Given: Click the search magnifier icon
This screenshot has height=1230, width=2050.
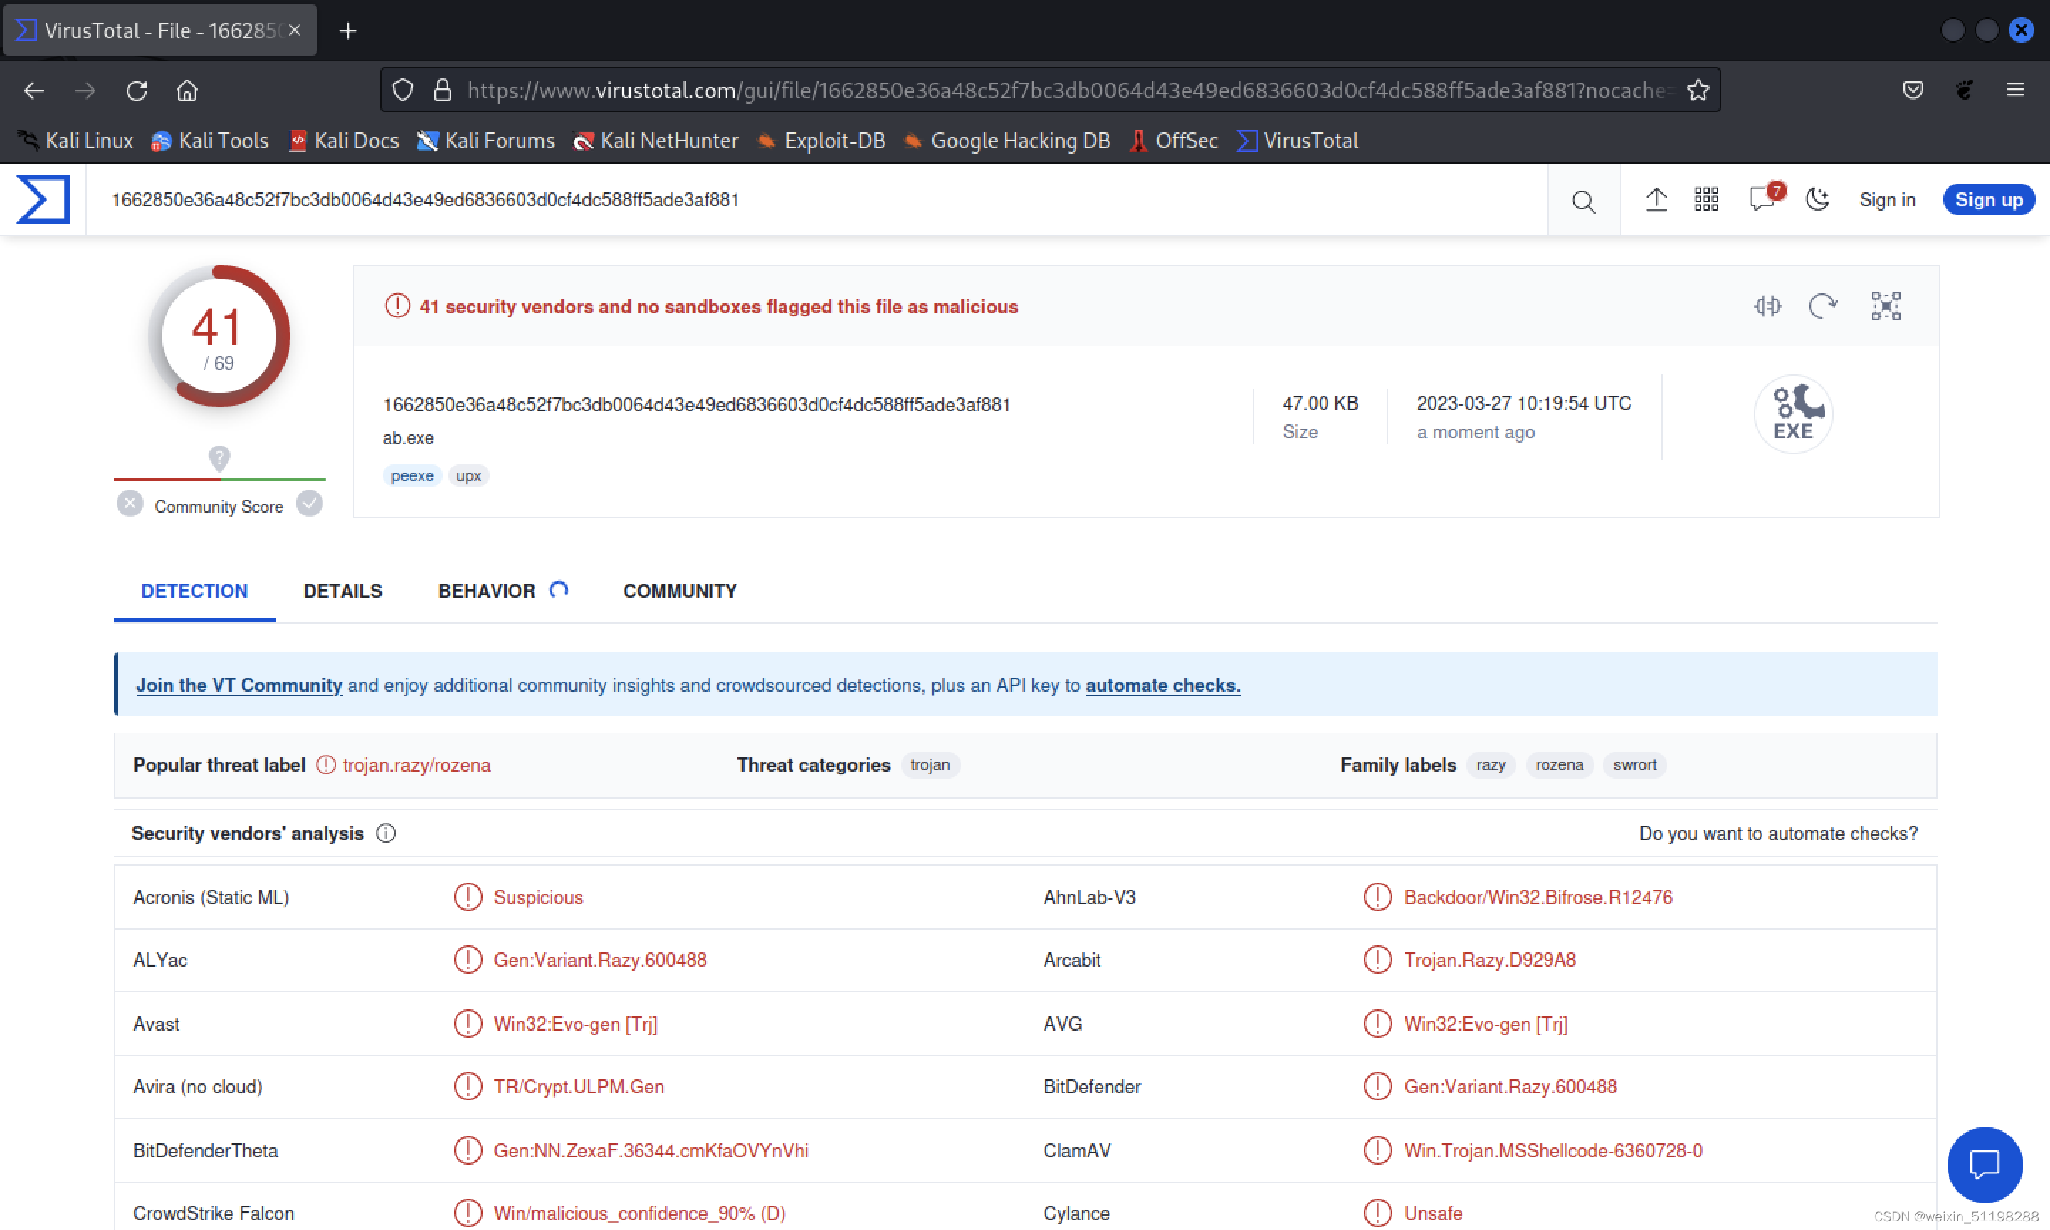Looking at the screenshot, I should click(x=1582, y=201).
